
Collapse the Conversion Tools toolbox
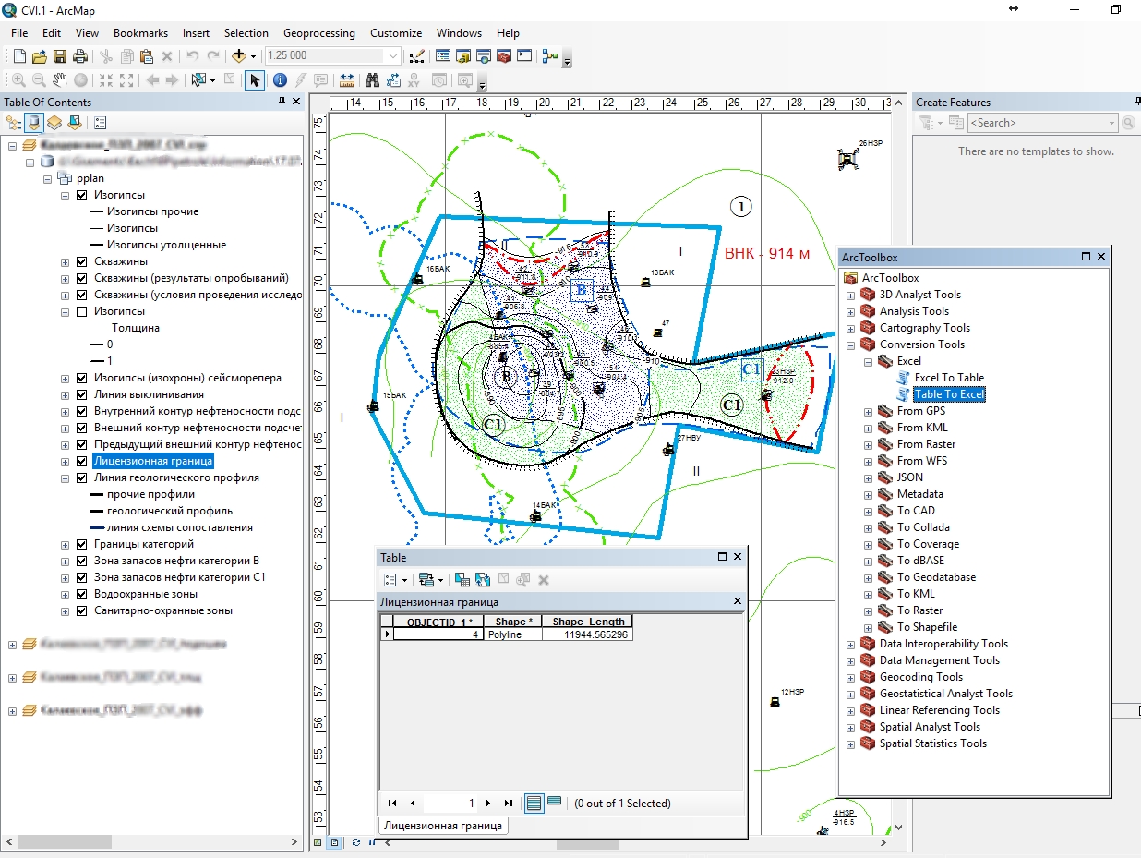click(x=849, y=344)
